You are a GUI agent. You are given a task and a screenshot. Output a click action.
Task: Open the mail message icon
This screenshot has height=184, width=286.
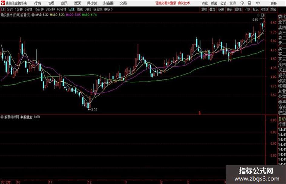[x=258, y=3]
